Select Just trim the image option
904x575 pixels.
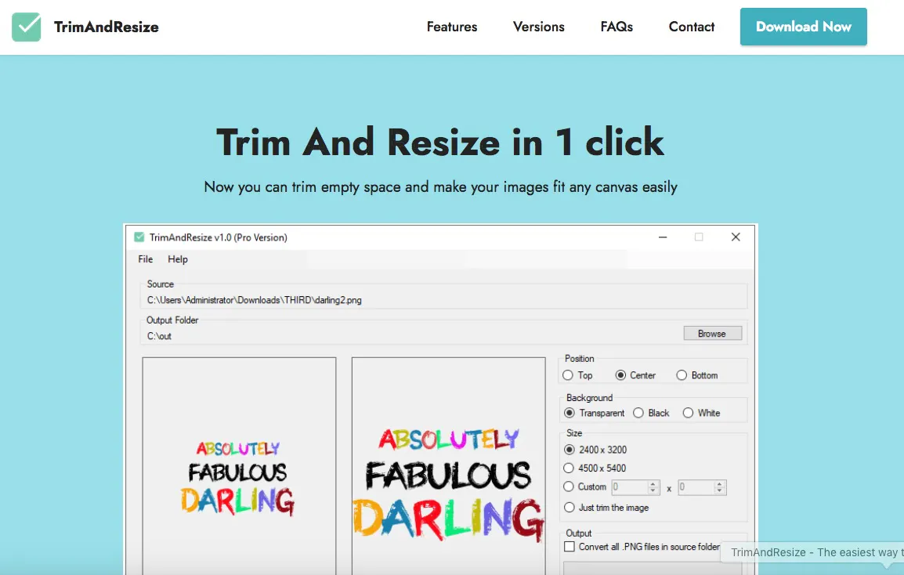tap(570, 508)
